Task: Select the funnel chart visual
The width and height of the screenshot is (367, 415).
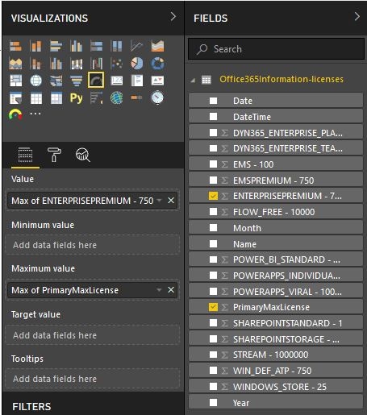Action: click(x=76, y=81)
